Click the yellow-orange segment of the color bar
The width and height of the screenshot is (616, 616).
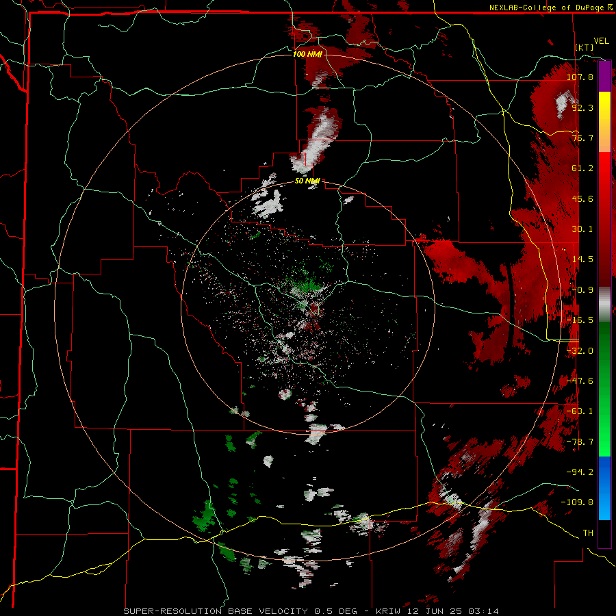[x=604, y=122]
